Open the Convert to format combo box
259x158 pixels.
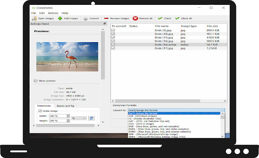point(176,110)
